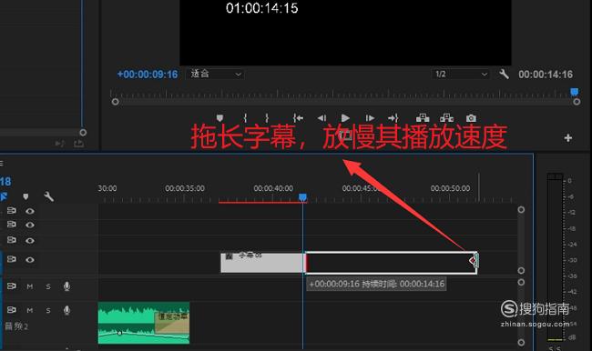This screenshot has height=351, width=592.
Task: Mute the 音频2 track
Action: tap(30, 310)
